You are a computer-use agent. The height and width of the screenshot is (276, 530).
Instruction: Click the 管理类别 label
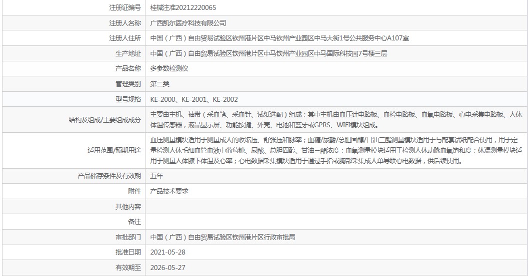pos(128,84)
